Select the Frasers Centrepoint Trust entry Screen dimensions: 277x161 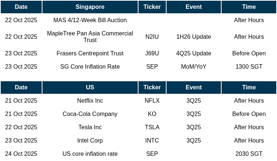click(x=90, y=54)
